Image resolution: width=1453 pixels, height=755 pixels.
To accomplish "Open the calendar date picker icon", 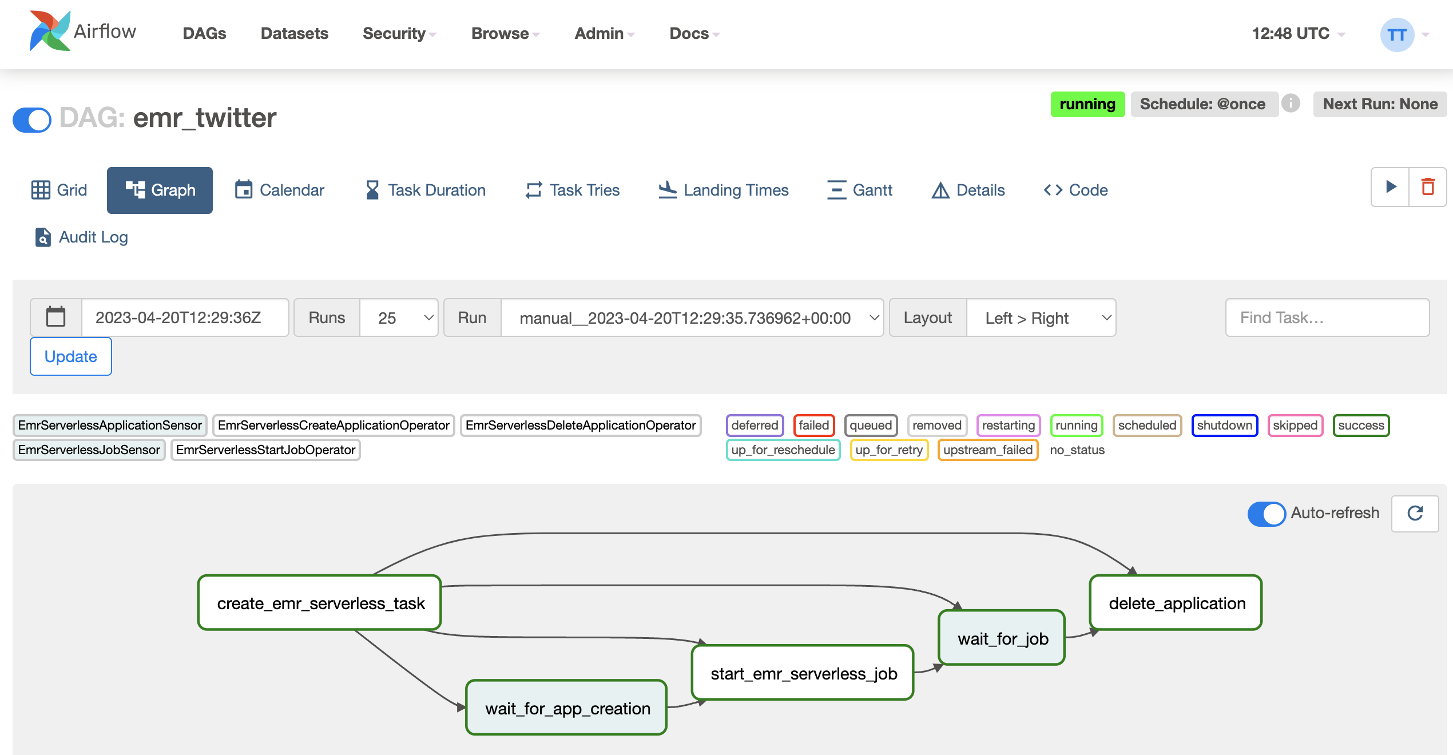I will pos(55,317).
